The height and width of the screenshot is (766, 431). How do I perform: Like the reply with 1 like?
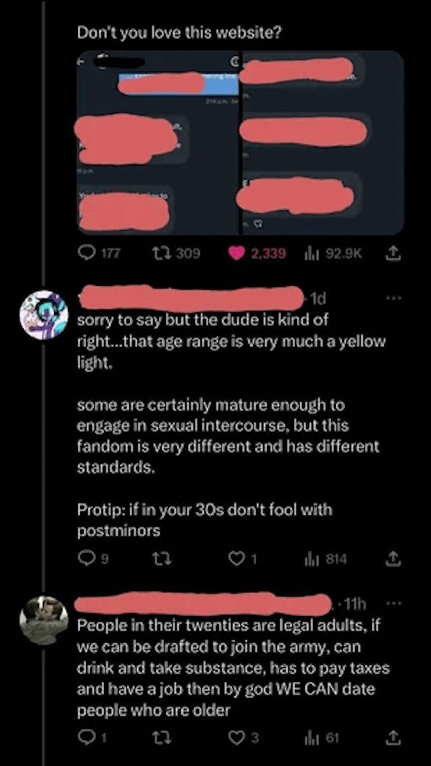(x=236, y=559)
